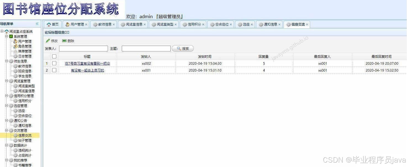Open post 有没有一起去上自习的
Image resolution: width=407 pixels, height=167 pixels.
coord(88,70)
